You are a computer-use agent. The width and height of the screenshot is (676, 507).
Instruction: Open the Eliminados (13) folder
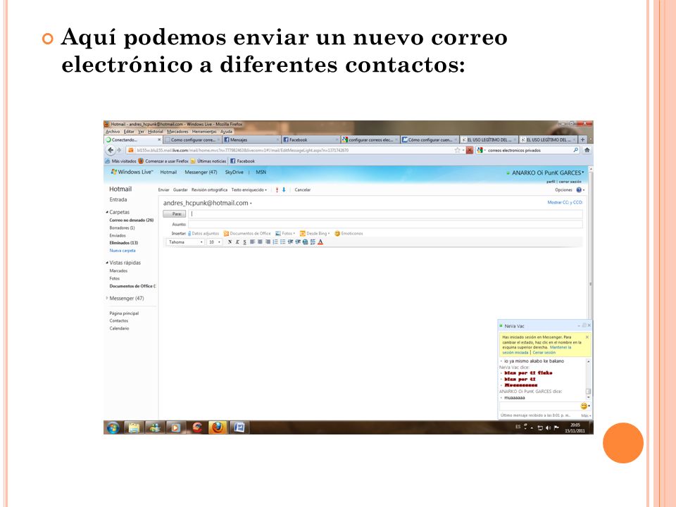pyautogui.click(x=124, y=243)
